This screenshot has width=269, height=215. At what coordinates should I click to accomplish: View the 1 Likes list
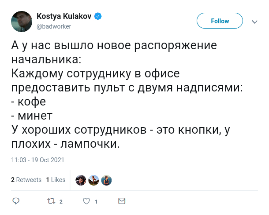56,180
